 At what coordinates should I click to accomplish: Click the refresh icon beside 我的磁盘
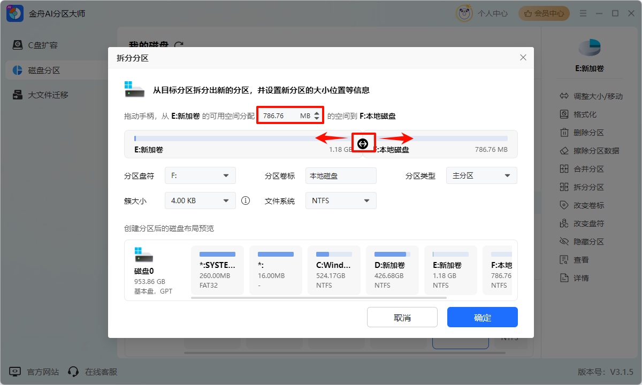click(179, 45)
